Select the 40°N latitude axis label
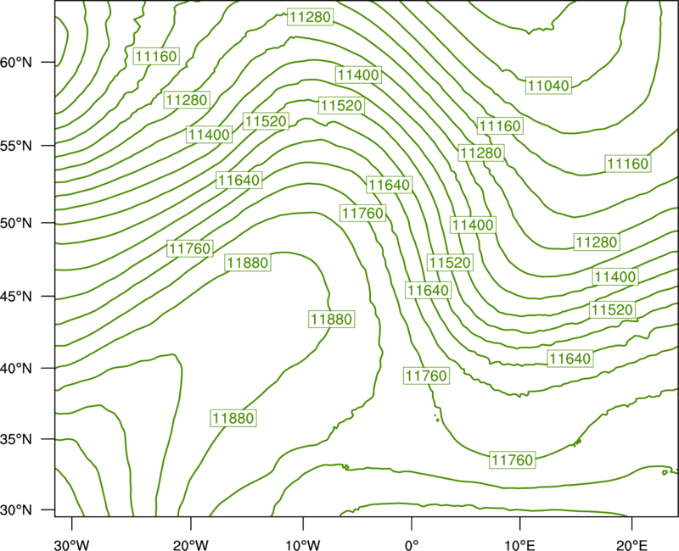The width and height of the screenshot is (679, 551). (16, 368)
